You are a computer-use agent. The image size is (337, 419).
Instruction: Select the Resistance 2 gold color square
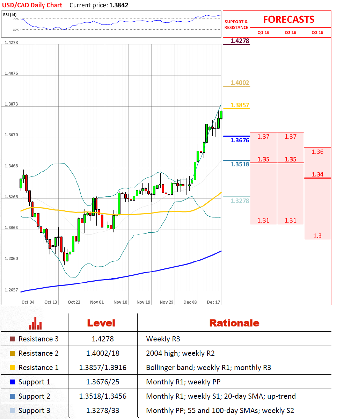(13, 353)
